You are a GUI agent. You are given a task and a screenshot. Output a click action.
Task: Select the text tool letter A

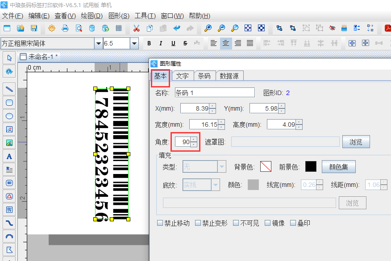9,156
